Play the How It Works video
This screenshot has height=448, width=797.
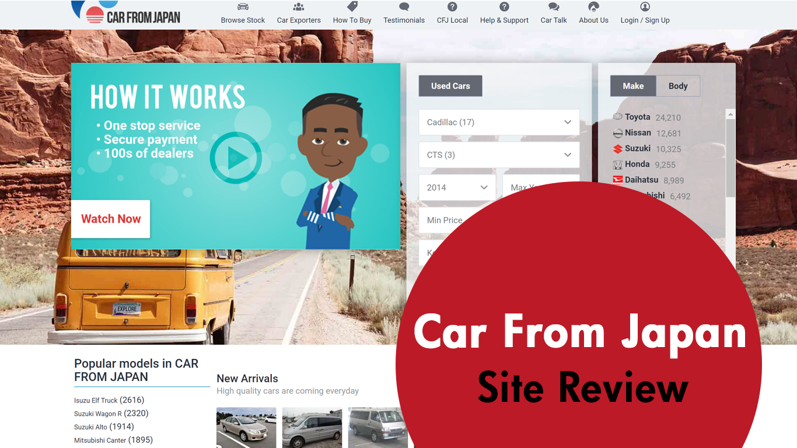pyautogui.click(x=237, y=157)
